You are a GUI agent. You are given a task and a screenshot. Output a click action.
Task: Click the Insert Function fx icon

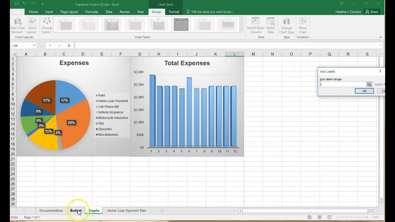[69, 45]
